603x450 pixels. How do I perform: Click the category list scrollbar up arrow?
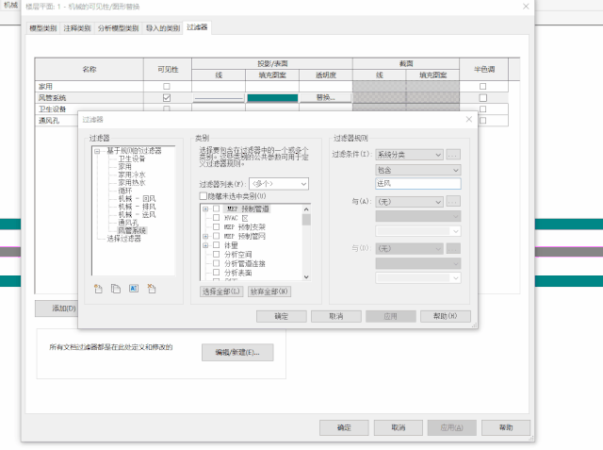pyautogui.click(x=306, y=209)
